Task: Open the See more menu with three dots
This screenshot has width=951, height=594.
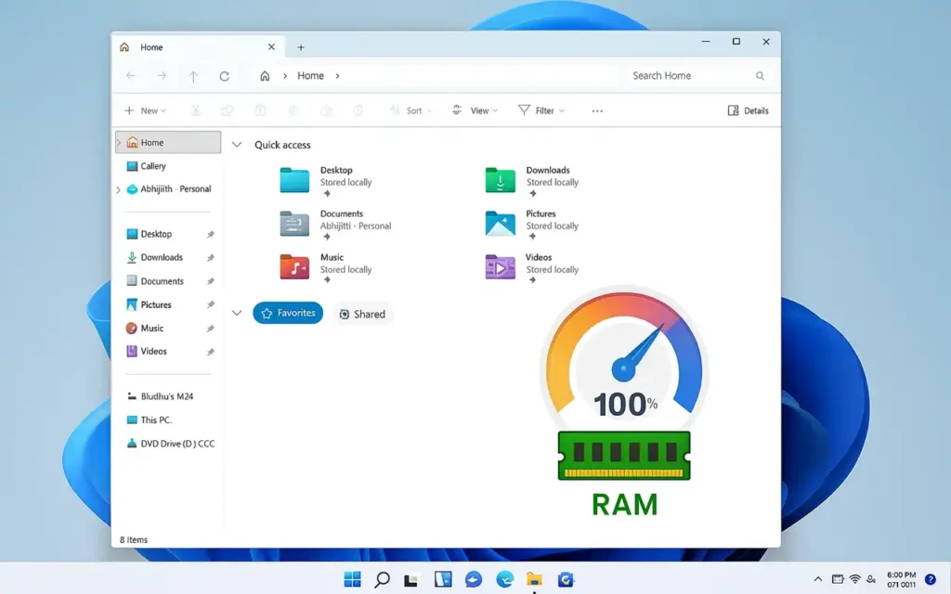Action: (x=596, y=110)
